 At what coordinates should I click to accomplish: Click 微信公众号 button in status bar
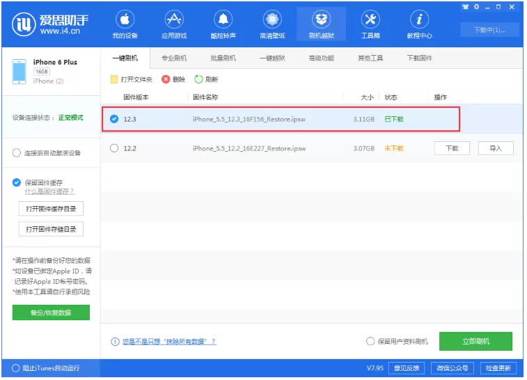453,369
